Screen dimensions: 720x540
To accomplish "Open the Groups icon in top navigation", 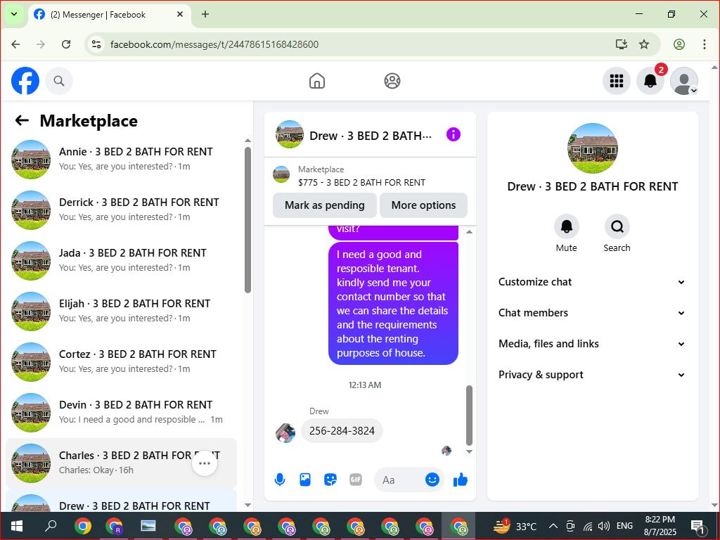I will tap(392, 81).
